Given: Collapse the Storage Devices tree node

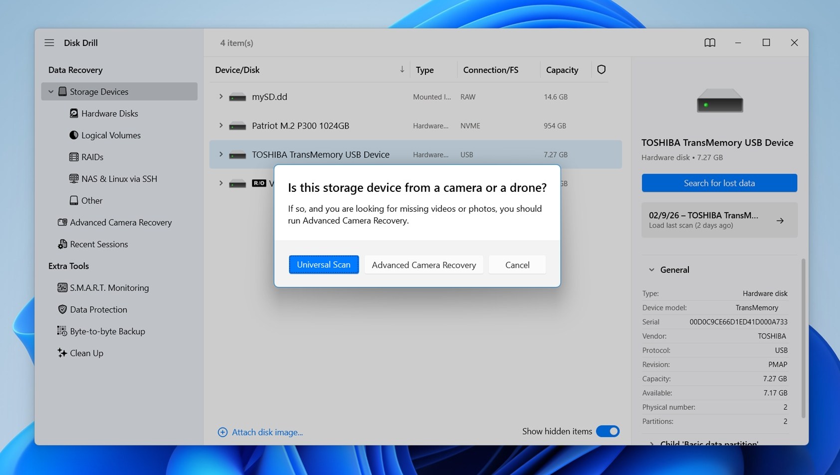Looking at the screenshot, I should click(x=51, y=92).
